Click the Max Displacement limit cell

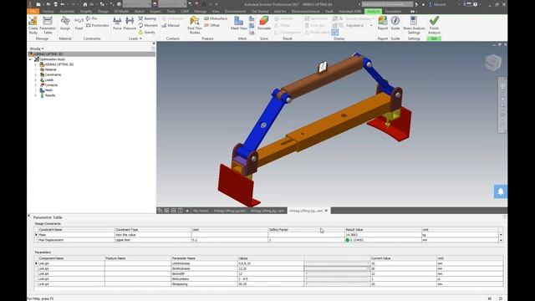[230, 240]
